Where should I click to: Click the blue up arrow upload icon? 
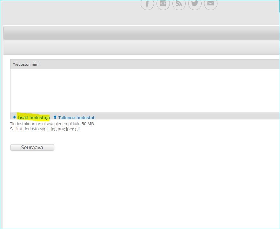(55, 117)
